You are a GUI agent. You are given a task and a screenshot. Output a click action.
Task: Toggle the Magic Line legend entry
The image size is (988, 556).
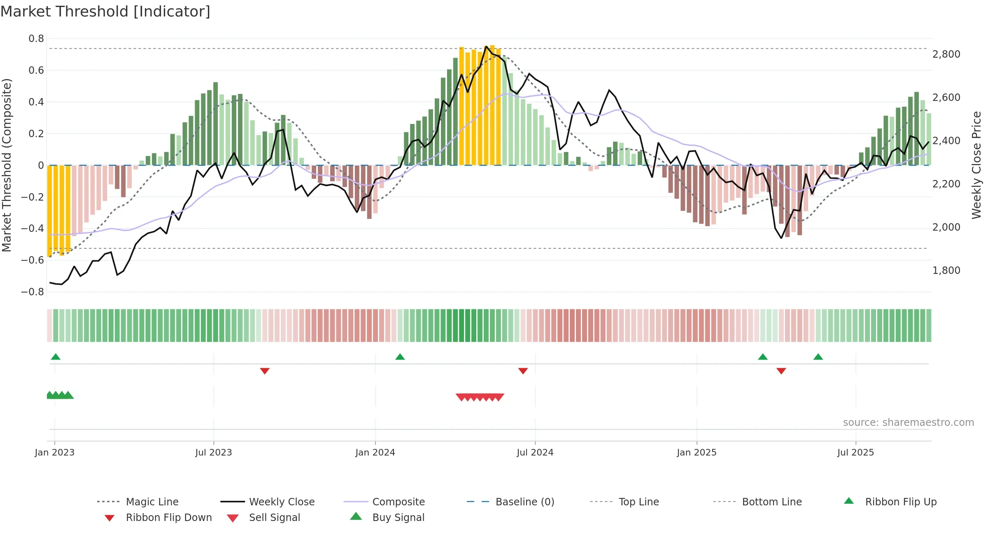(138, 502)
